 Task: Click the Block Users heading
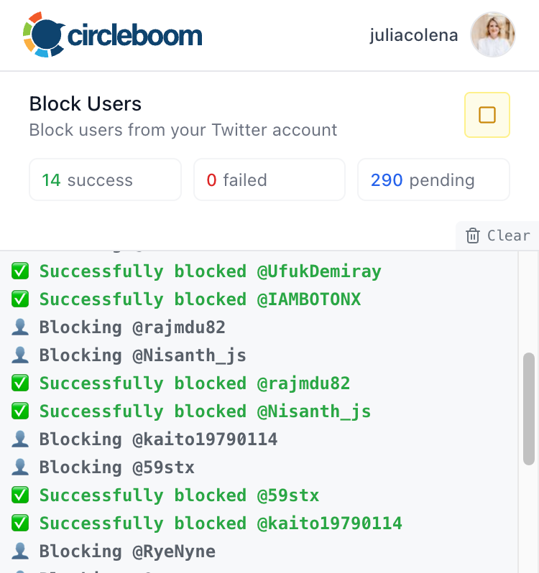[86, 104]
